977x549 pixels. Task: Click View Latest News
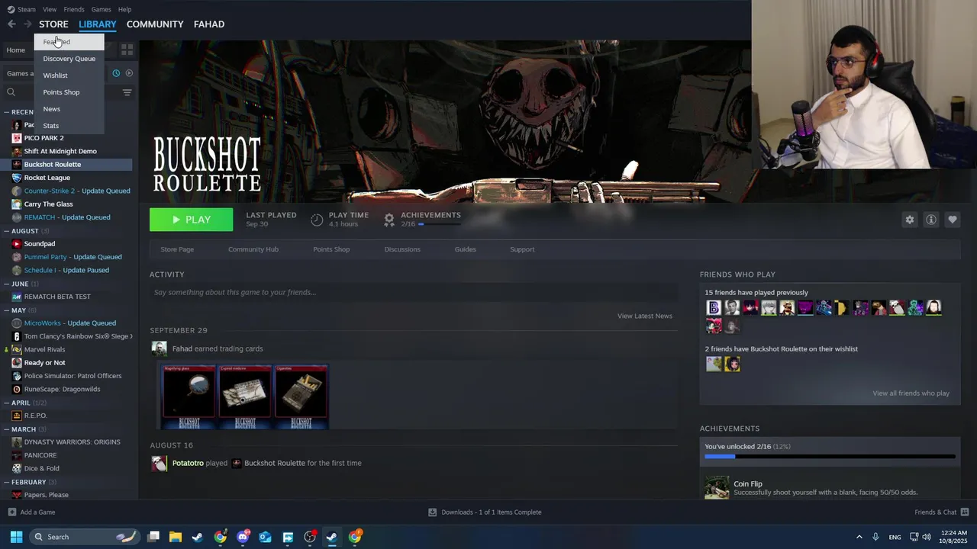point(645,316)
